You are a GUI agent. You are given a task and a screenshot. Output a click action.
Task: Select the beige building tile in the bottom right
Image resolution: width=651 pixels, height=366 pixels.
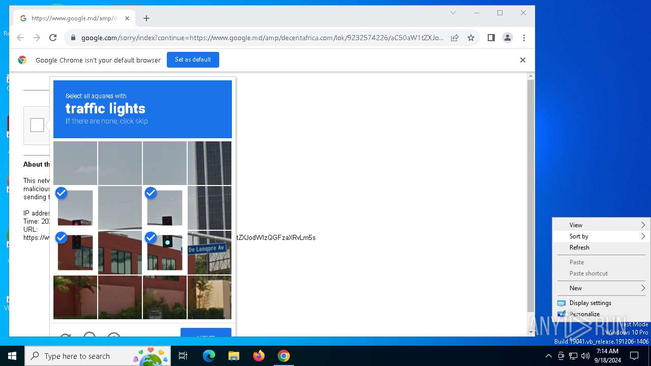click(x=210, y=297)
